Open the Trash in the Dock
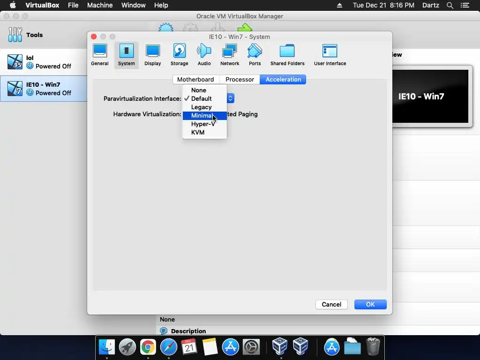 pos(373,346)
